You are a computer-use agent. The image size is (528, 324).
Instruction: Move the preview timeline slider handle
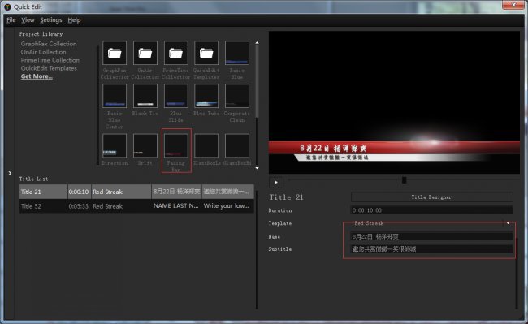coord(404,180)
